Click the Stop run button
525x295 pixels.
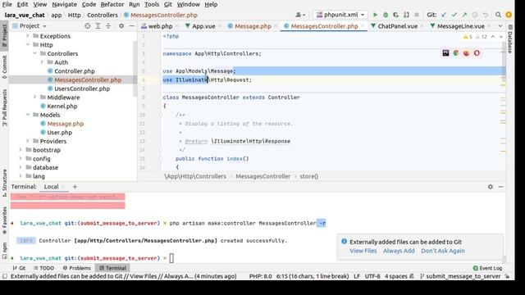[x=417, y=15]
